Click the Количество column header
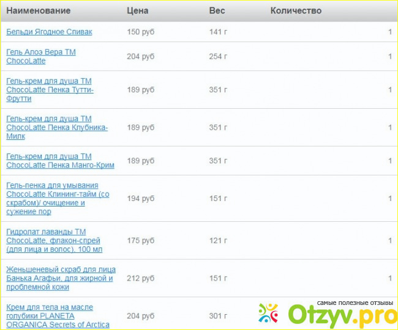This screenshot has height=330, width=398. click(296, 10)
